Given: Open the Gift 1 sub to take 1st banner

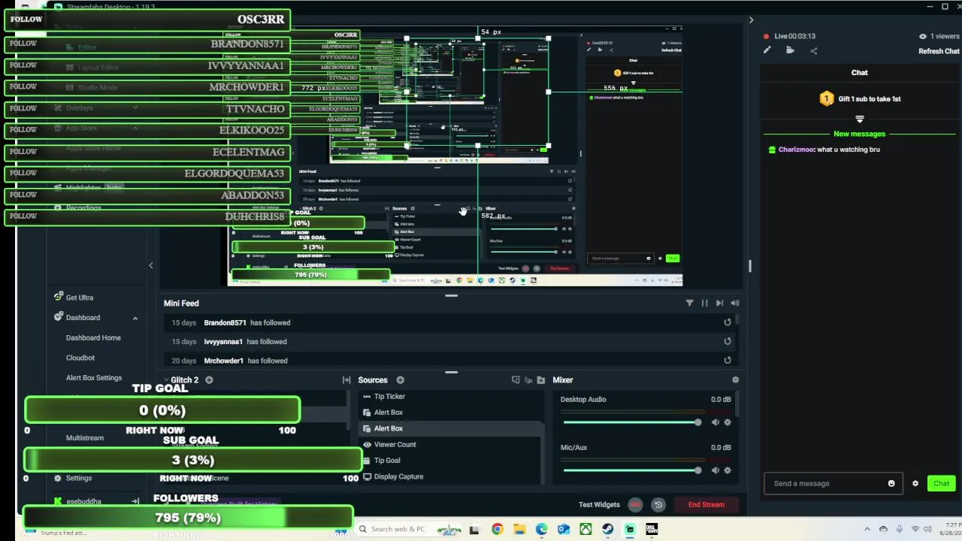Looking at the screenshot, I should pyautogui.click(x=860, y=98).
